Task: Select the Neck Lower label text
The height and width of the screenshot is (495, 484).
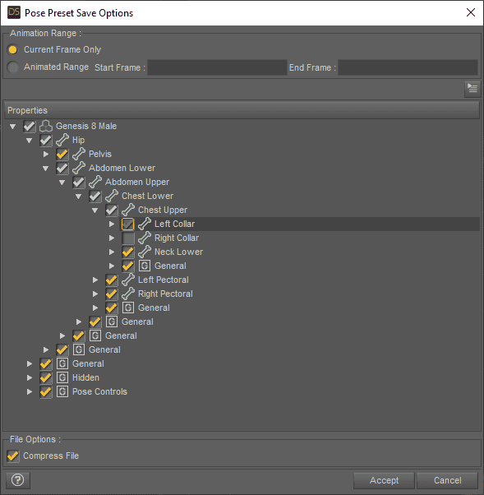Action: click(178, 252)
